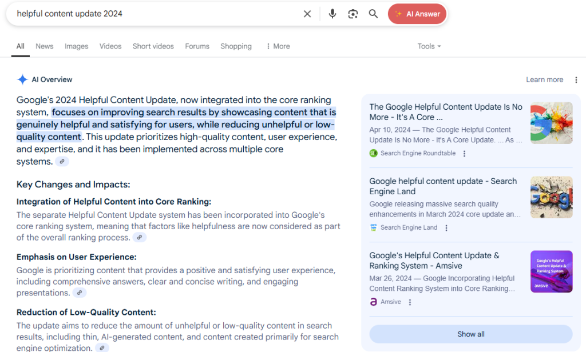Click the Learn more link
The image size is (586, 352).
(x=545, y=79)
